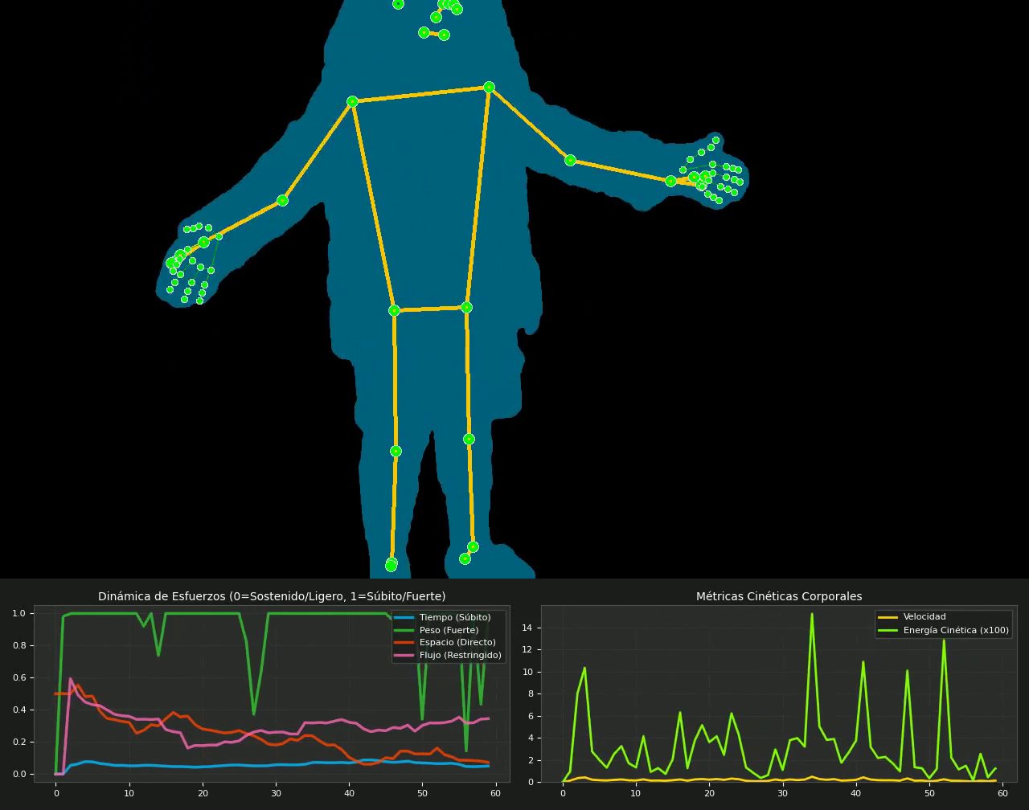Click the 1.0 tick on the effort chart
Screen dimensions: 1029x810
point(18,613)
